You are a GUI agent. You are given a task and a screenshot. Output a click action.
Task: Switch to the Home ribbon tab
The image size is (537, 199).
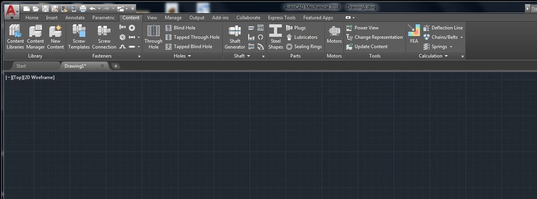(x=32, y=18)
